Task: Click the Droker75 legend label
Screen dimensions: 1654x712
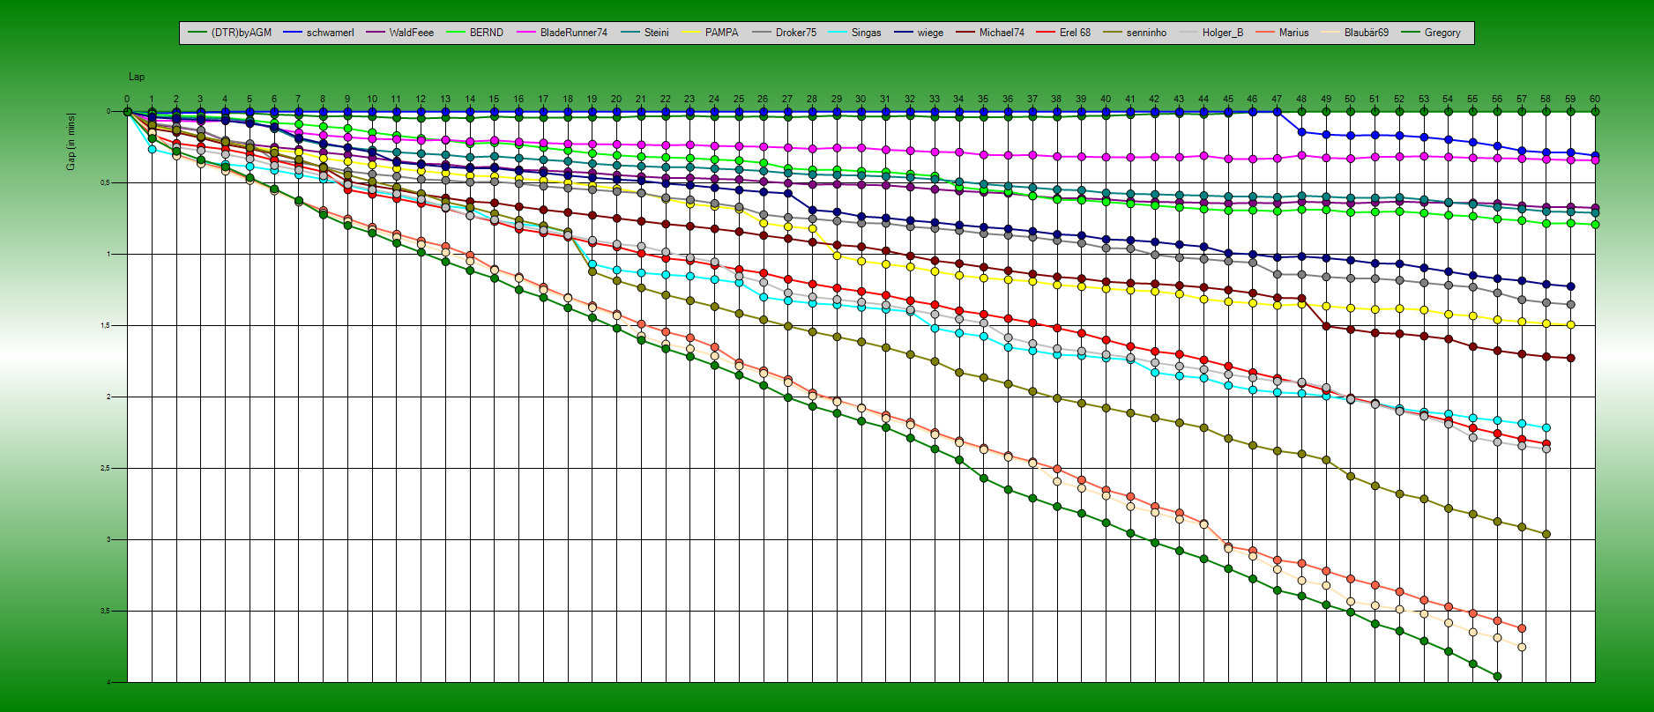Action: click(796, 33)
